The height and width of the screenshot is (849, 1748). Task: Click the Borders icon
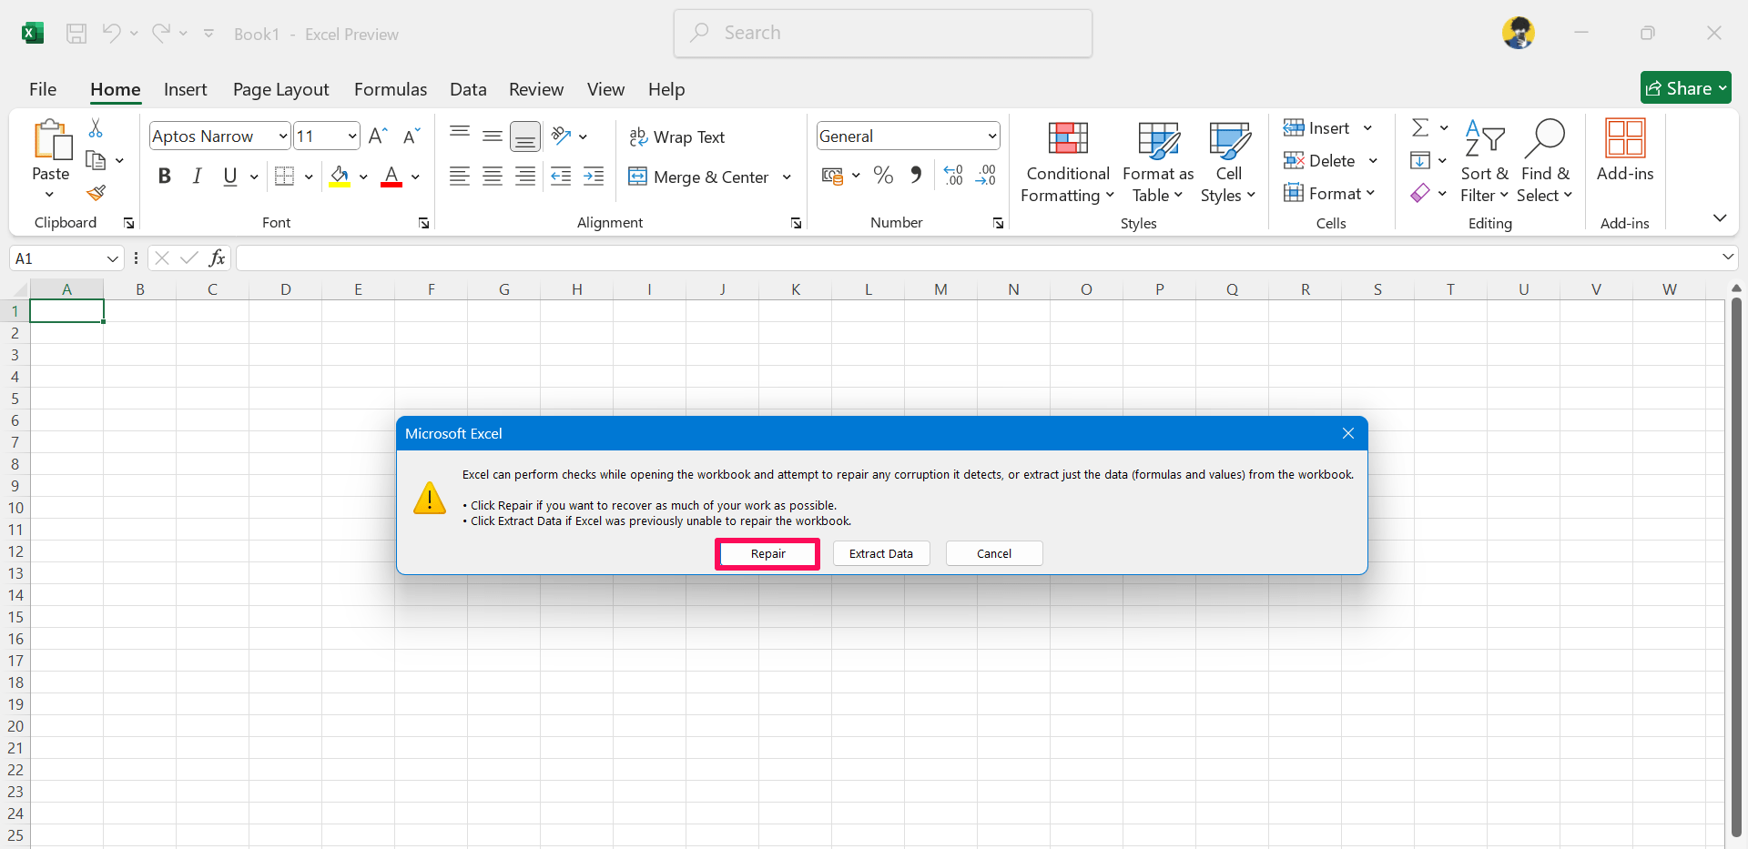[x=285, y=177]
